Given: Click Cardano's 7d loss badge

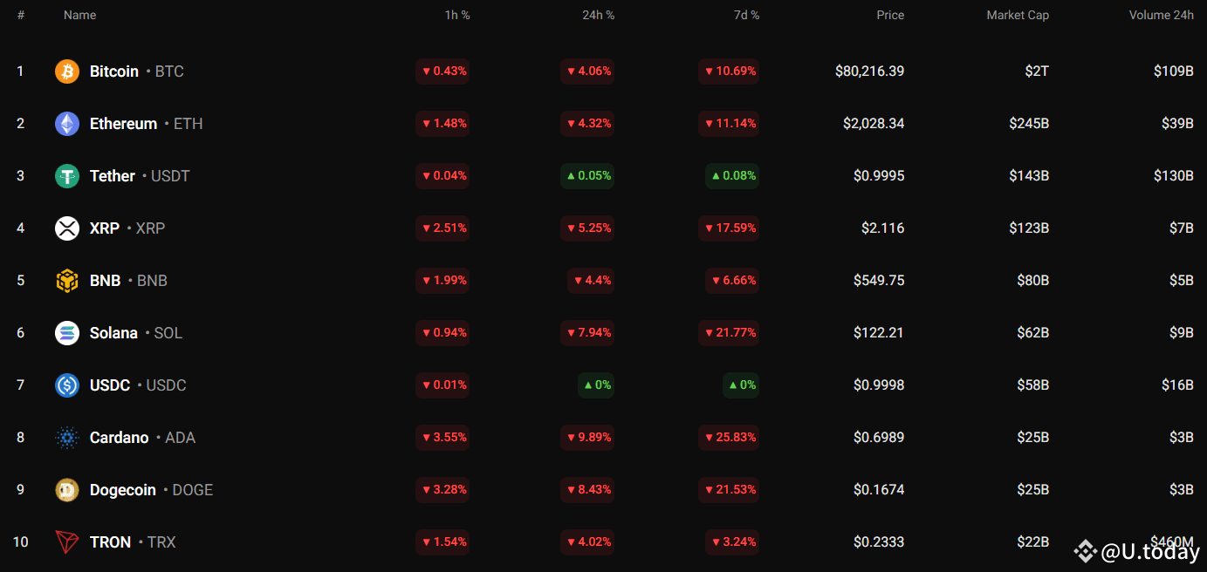Looking at the screenshot, I should [x=729, y=437].
